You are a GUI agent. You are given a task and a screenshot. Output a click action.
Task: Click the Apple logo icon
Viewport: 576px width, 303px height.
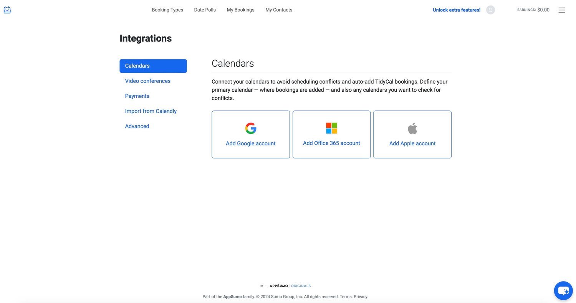[x=412, y=128]
